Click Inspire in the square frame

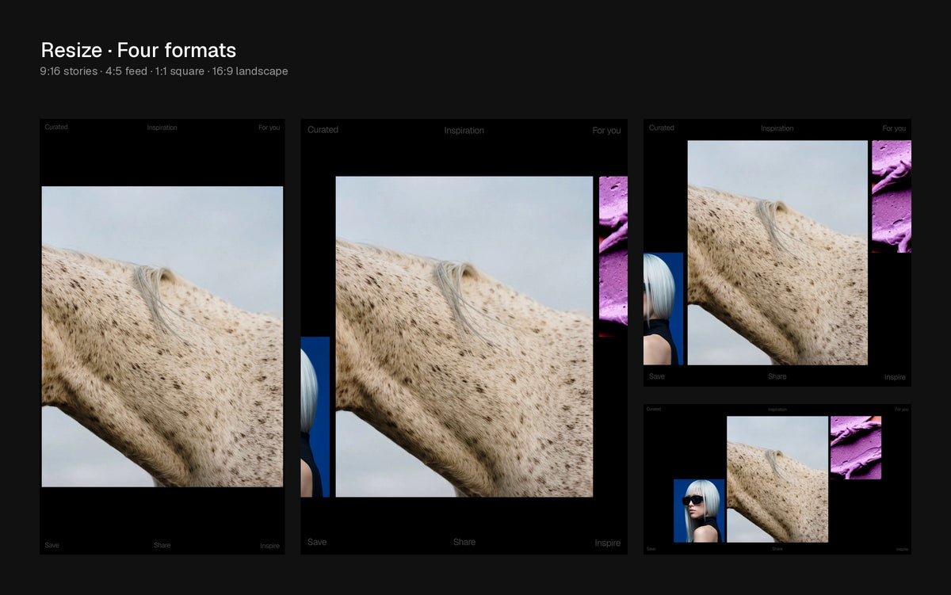click(895, 377)
